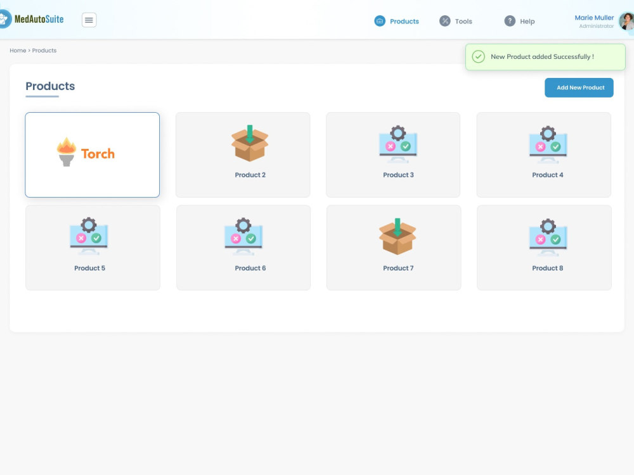This screenshot has width=634, height=475.
Task: Click the Product 6 label
Action: pyautogui.click(x=250, y=268)
